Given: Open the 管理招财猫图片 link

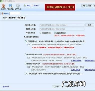Looking at the screenshot, I should tap(90, 61).
